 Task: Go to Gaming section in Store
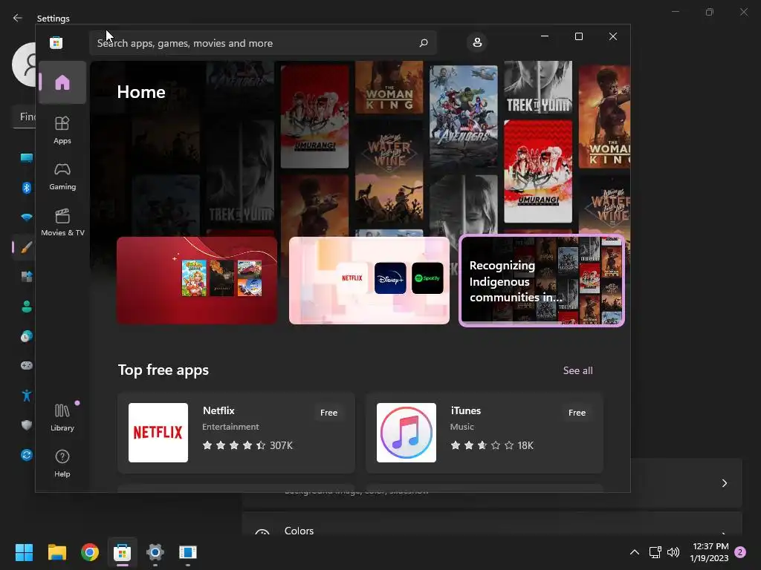62,177
